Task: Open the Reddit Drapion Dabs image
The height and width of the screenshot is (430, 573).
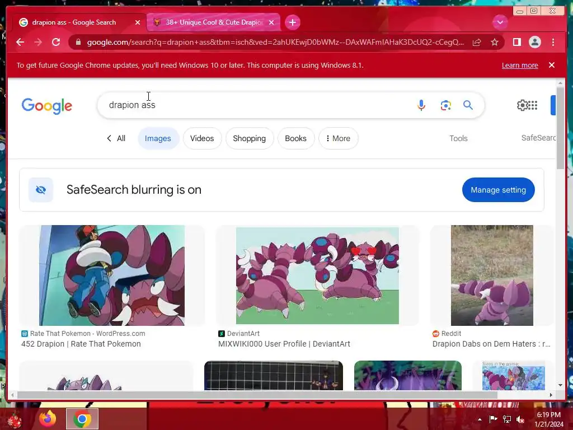Action: pyautogui.click(x=492, y=275)
